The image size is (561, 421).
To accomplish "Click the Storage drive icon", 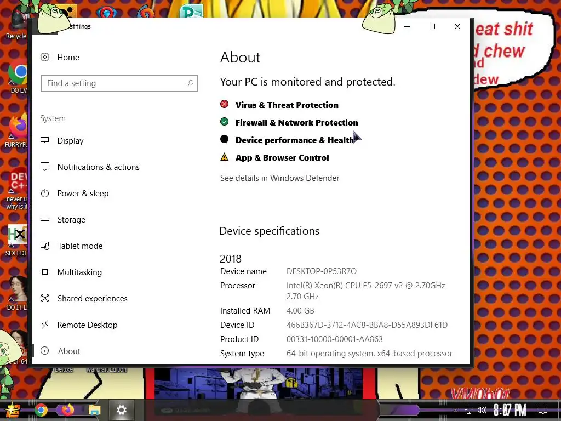I will point(45,219).
